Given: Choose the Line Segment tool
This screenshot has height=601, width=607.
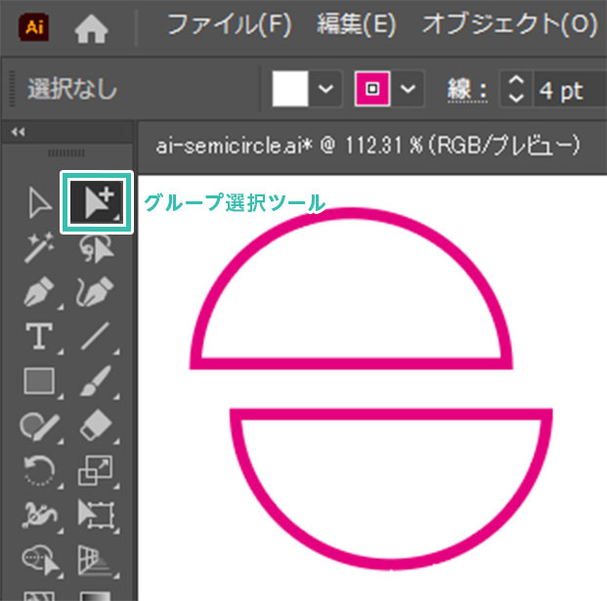Looking at the screenshot, I should (96, 337).
